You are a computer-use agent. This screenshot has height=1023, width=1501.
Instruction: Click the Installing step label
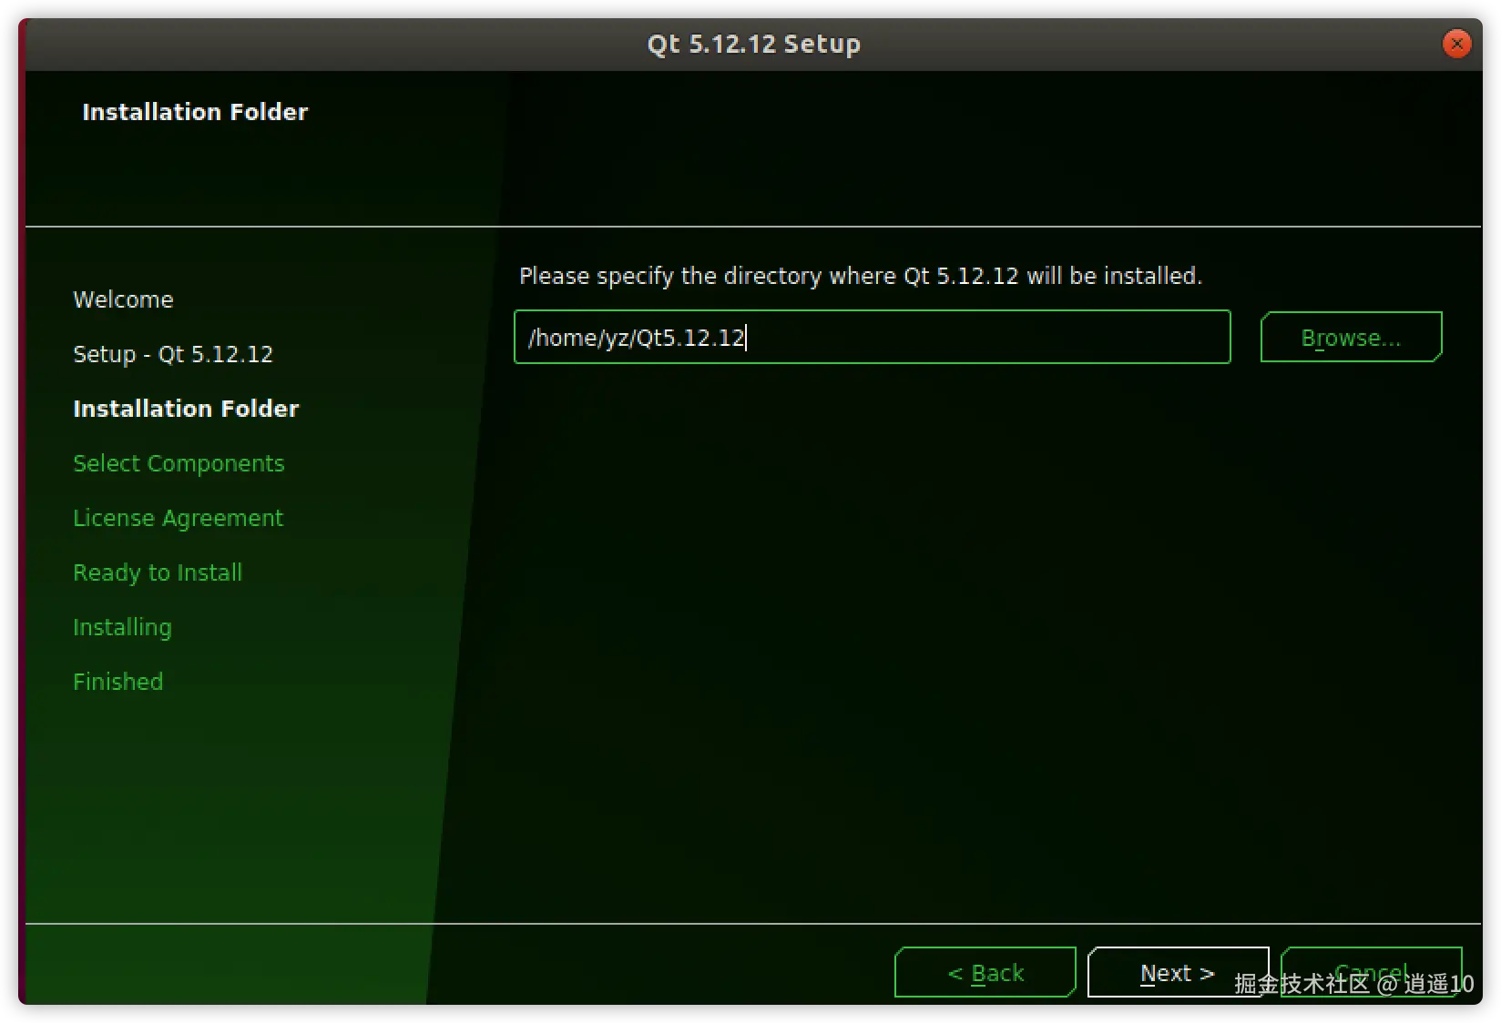(122, 627)
